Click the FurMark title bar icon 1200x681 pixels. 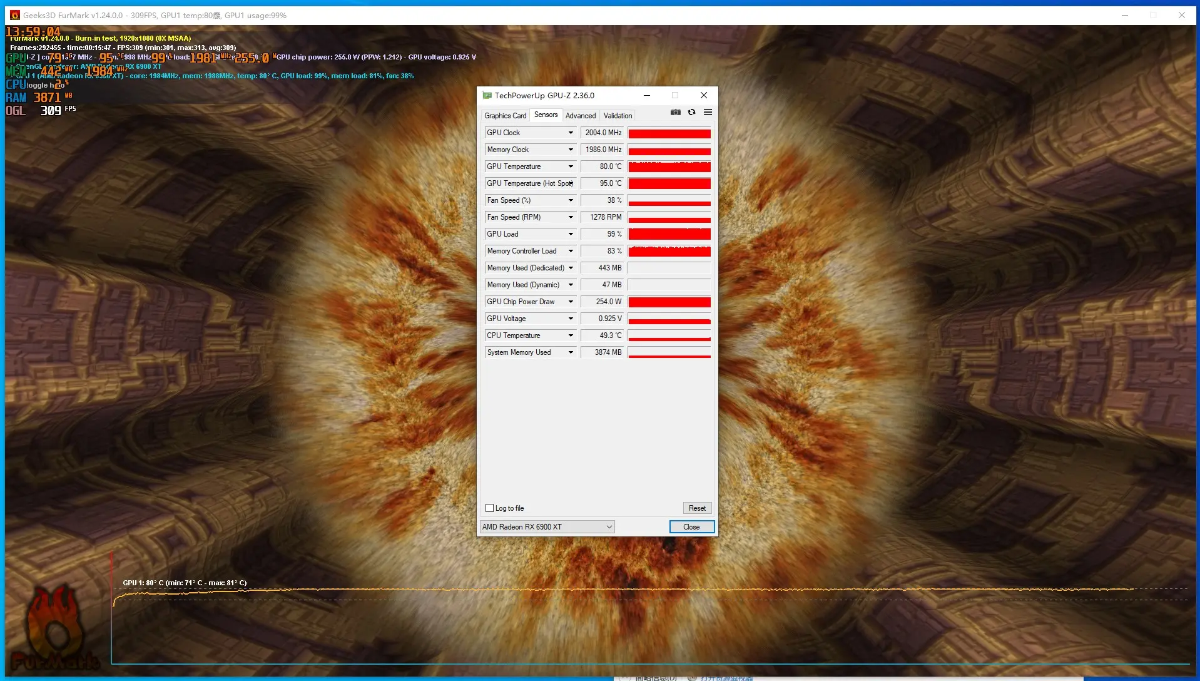coord(15,15)
